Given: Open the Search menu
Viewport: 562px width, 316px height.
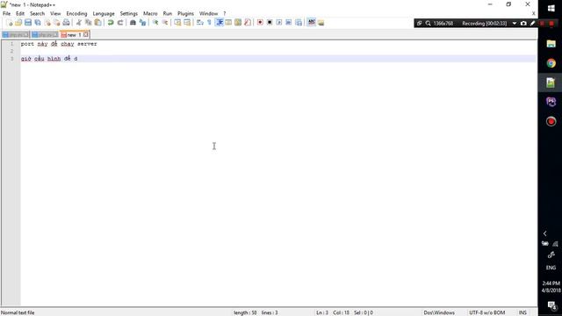Looking at the screenshot, I should point(37,14).
